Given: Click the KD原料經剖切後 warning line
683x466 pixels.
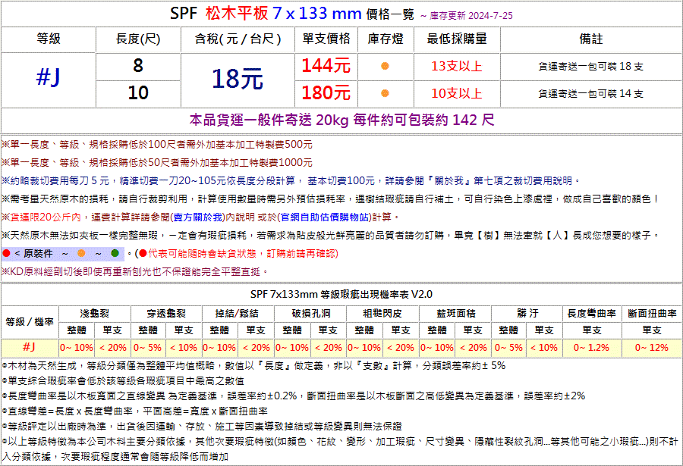Looking at the screenshot, I should pos(134,271).
